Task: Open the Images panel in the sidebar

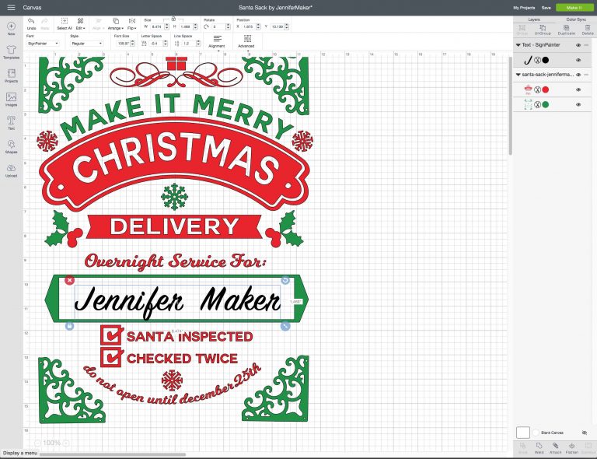Action: point(11,99)
